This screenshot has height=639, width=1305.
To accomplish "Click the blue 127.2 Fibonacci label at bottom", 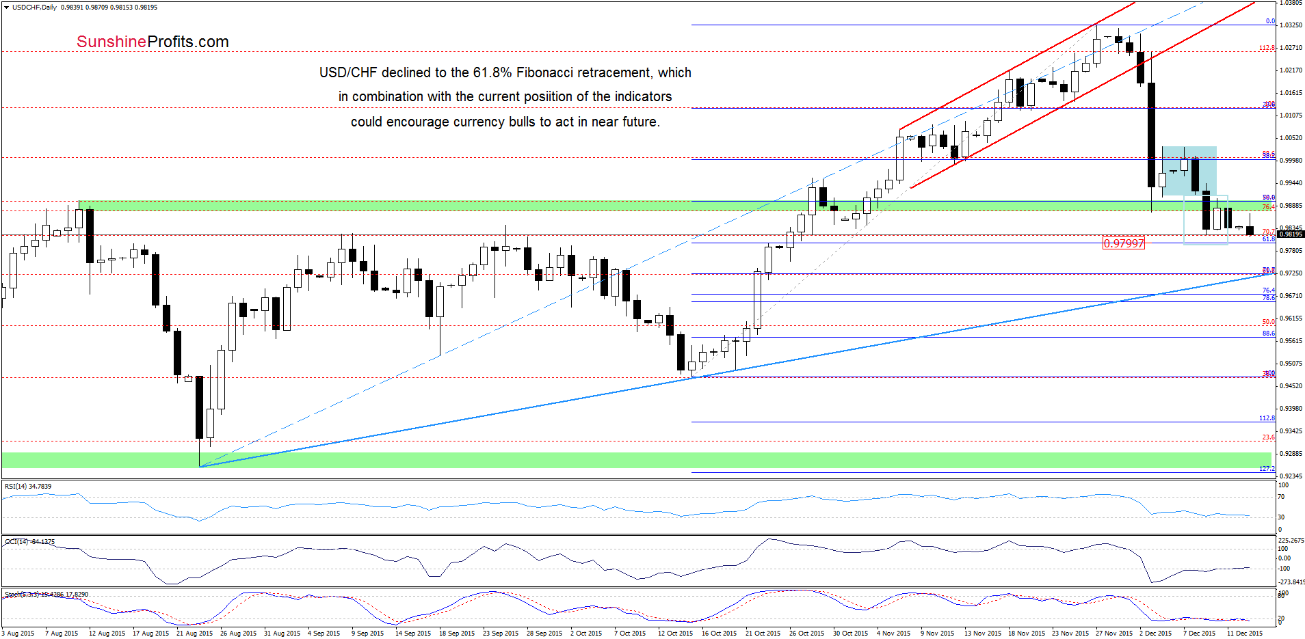I will (x=1267, y=469).
